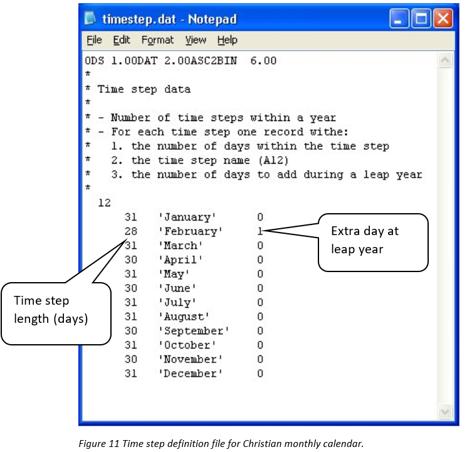Click the 'June' month name
This screenshot has width=467, height=452.
click(177, 288)
